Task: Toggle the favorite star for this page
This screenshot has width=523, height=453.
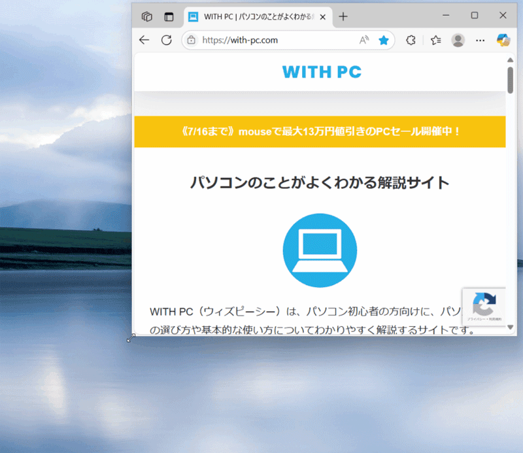Action: (x=384, y=40)
